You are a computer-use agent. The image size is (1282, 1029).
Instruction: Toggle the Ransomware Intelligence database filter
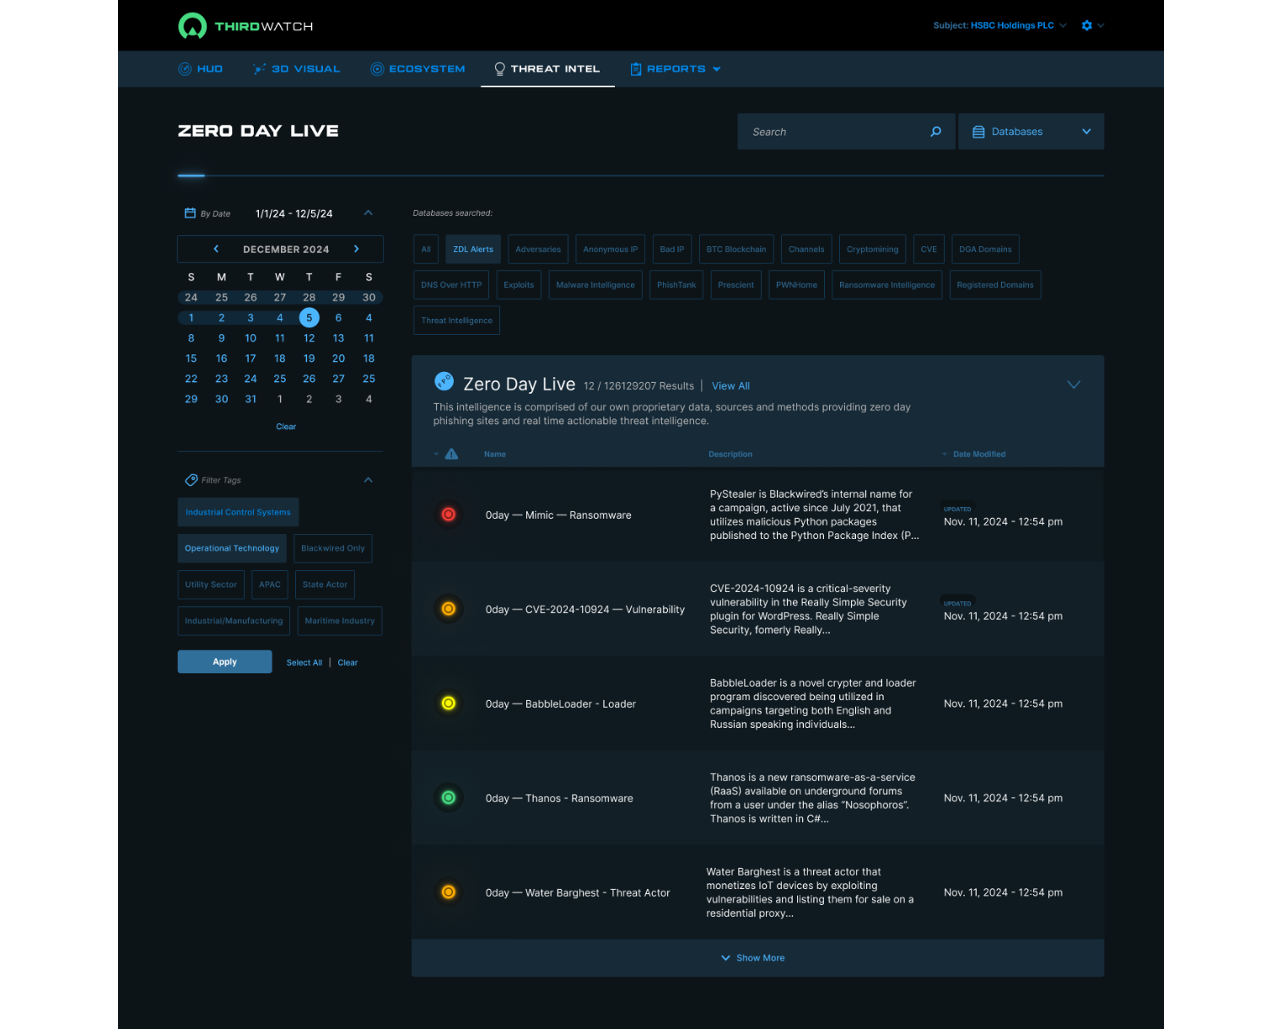(887, 285)
